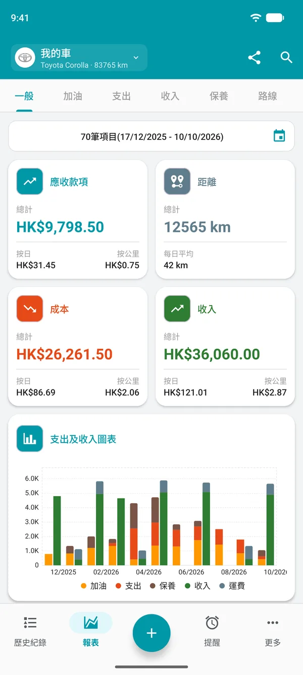Tap the 成本 trending-down icon
303x675 pixels.
click(30, 309)
